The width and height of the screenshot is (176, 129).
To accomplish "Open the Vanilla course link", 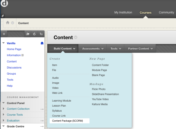I will [11, 43].
